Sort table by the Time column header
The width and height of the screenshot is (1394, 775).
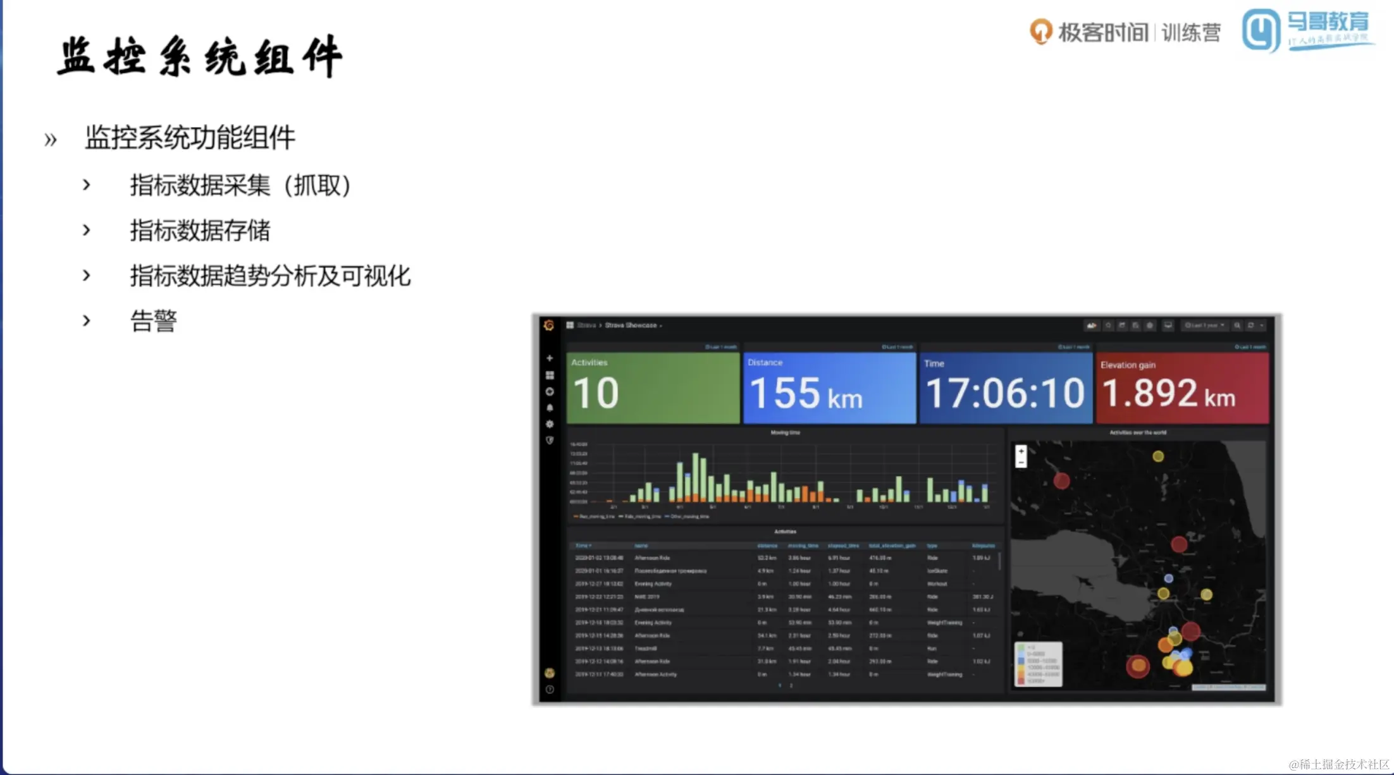(x=583, y=546)
